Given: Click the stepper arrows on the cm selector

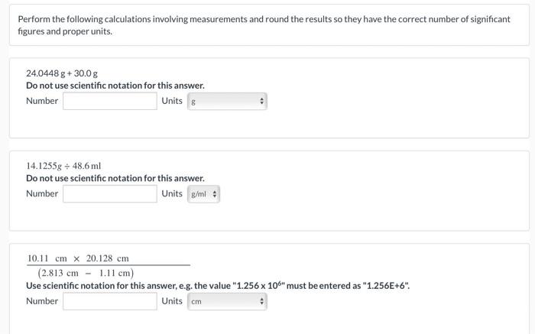Looking at the screenshot, I should click(261, 302).
